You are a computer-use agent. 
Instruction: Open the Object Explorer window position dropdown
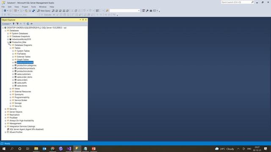[x=80, y=20]
